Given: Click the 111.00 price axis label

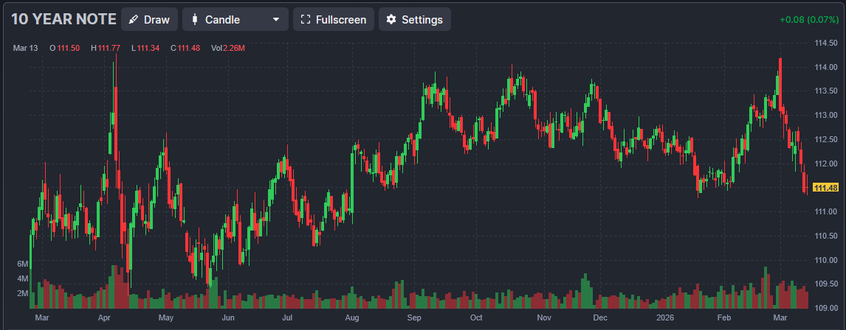Looking at the screenshot, I should 826,211.
